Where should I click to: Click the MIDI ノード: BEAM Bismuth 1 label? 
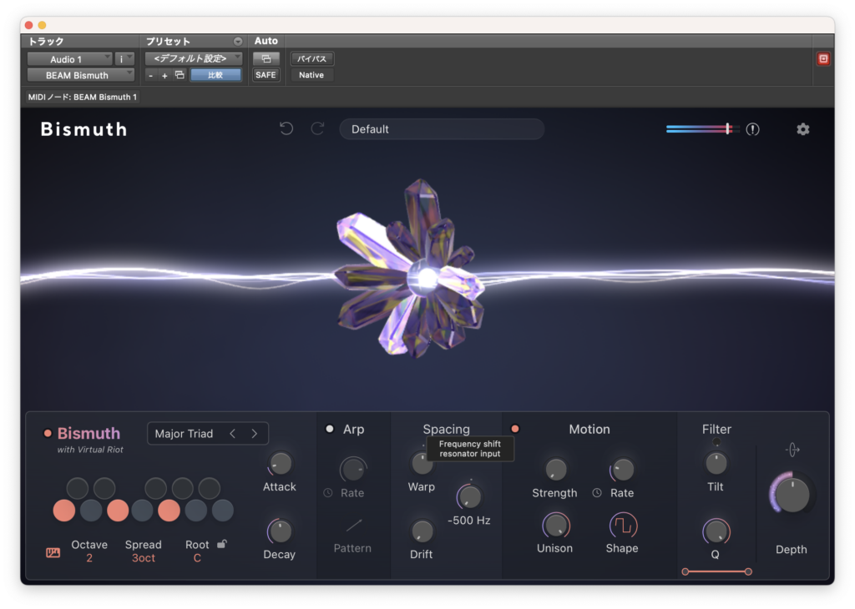point(83,97)
